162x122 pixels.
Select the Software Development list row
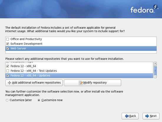click(x=81, y=44)
